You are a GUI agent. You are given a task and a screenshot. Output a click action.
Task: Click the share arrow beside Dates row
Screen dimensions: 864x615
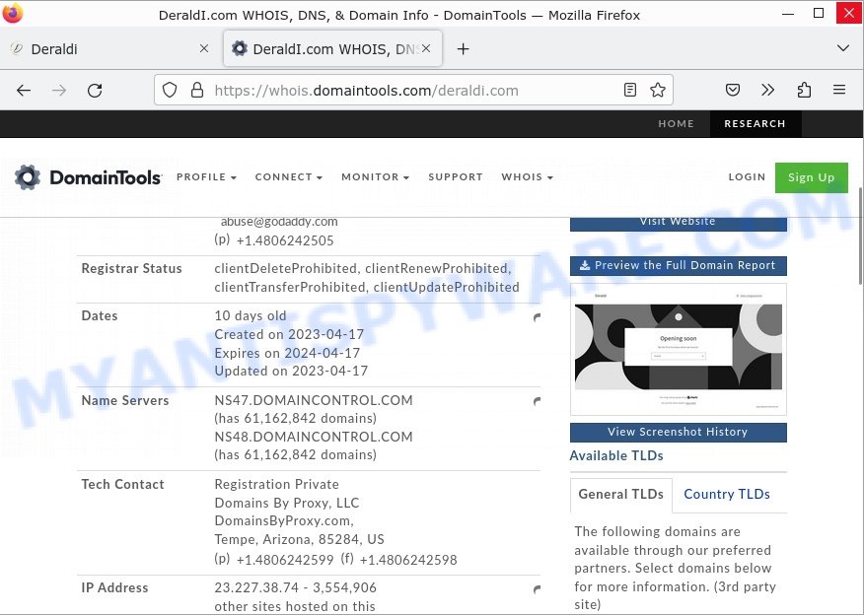pos(537,317)
